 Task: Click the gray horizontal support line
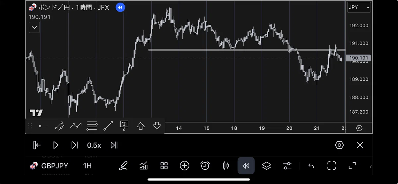(247, 50)
